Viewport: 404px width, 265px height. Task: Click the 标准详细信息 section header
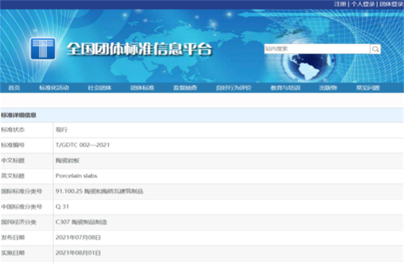click(19, 115)
